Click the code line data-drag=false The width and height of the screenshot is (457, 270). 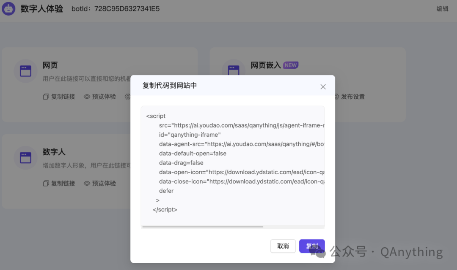[x=181, y=163]
